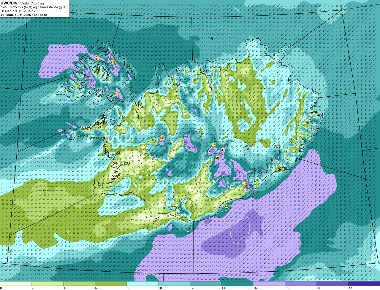Click the 20–22 m/s violet legend segment
Viewport: 380px width, 290px height.
[332, 283]
